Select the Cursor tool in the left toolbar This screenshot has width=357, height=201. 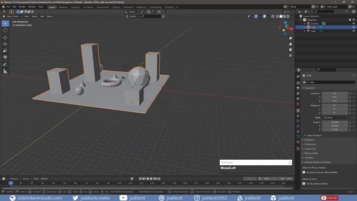(5, 30)
